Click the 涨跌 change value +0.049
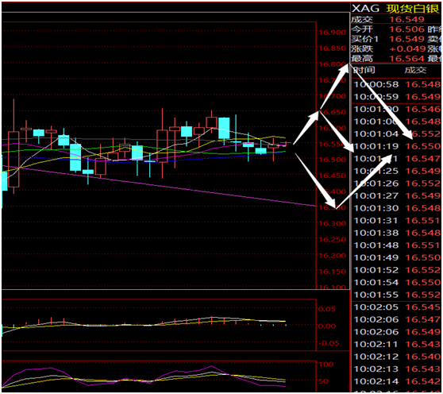443x394 pixels. tap(407, 48)
